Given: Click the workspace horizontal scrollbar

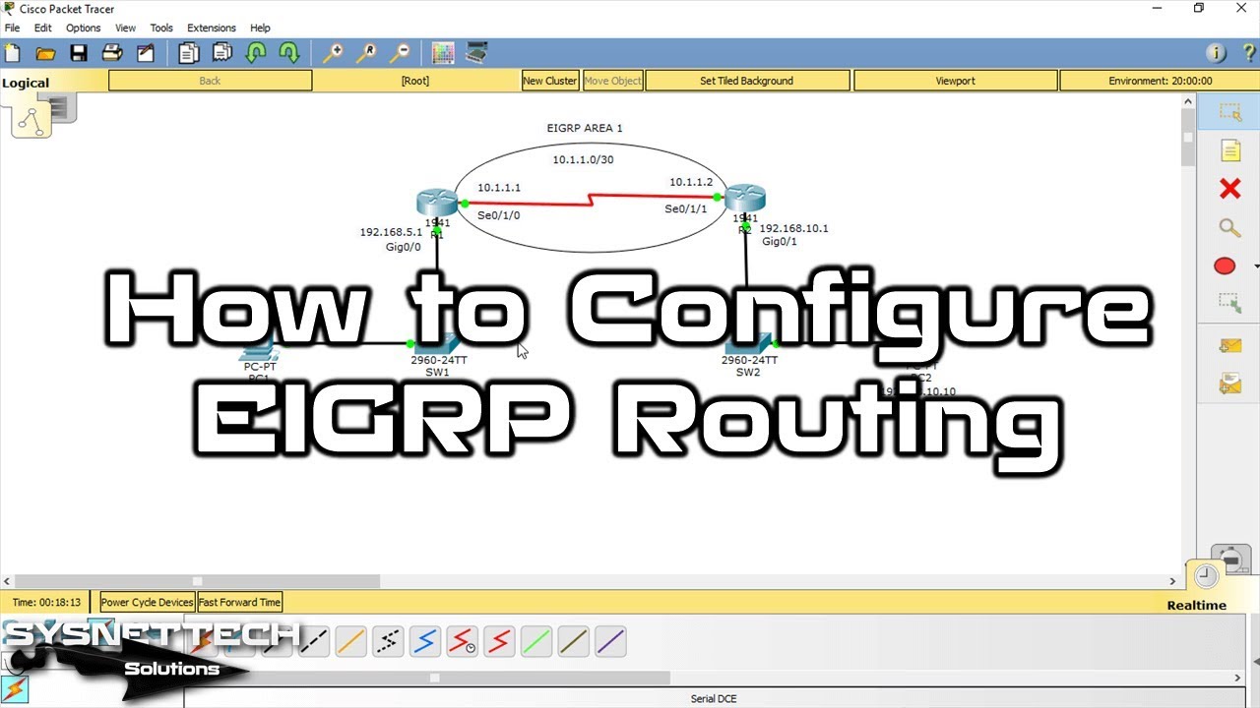Looking at the screenshot, I should [197, 581].
